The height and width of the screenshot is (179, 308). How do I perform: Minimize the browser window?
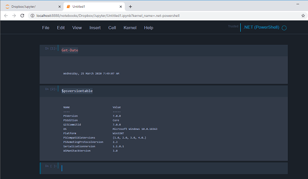click(298, 4)
